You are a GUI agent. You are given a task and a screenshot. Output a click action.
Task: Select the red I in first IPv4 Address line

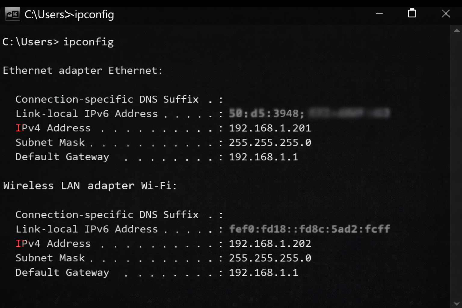tap(19, 128)
